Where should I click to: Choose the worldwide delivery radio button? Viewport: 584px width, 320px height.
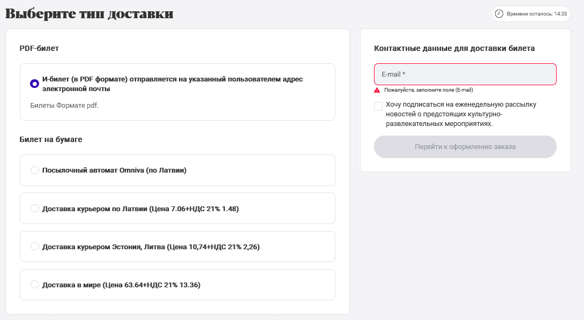35,284
